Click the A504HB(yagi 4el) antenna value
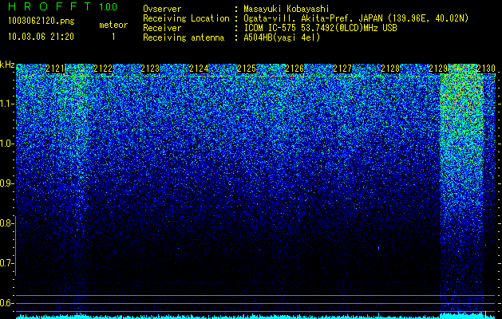502x319 pixels. point(282,37)
